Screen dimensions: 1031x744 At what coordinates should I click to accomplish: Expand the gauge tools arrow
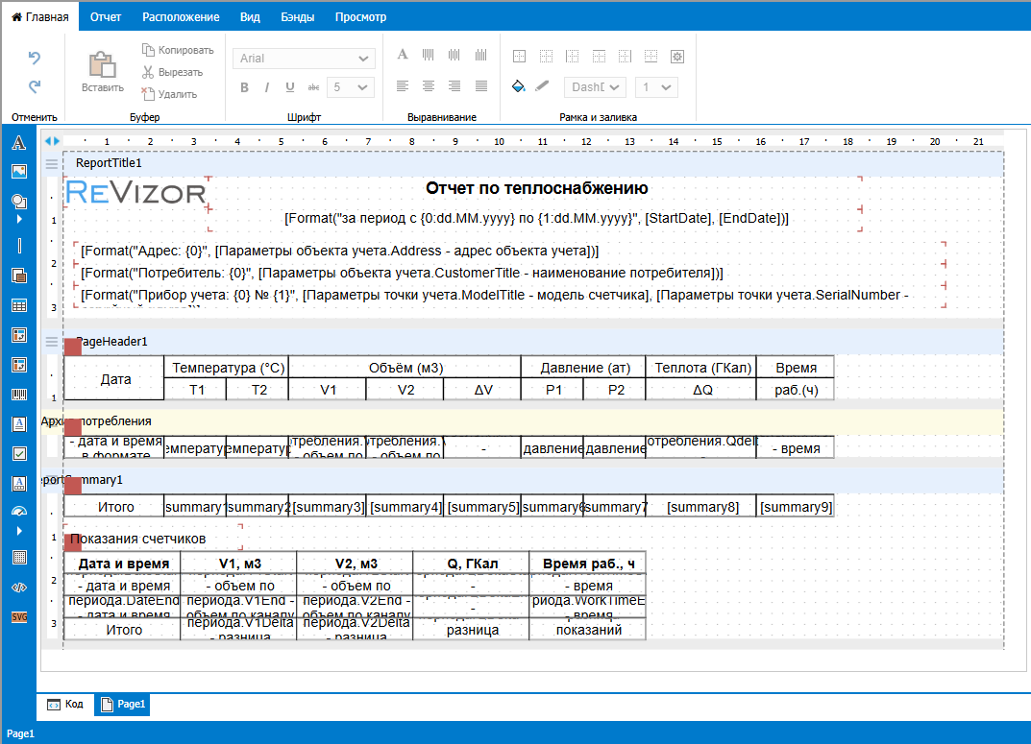[19, 531]
